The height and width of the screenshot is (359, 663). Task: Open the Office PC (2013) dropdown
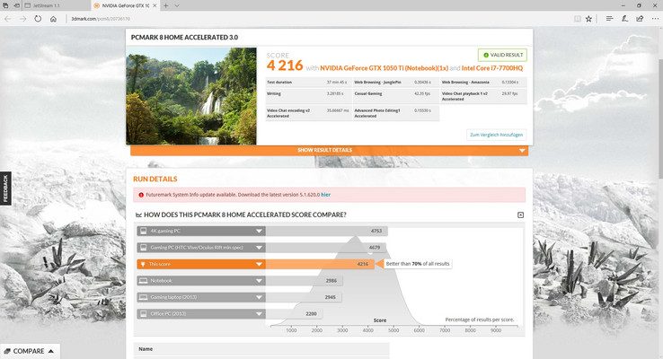[x=259, y=314]
